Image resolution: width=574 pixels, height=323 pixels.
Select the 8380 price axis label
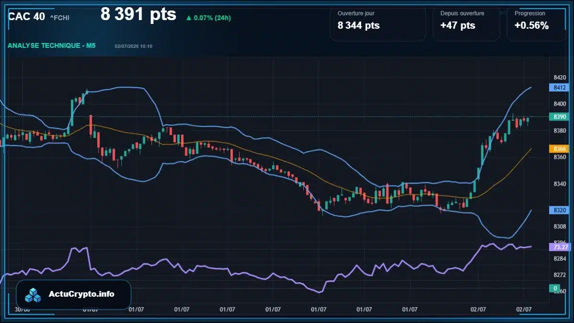coord(560,131)
